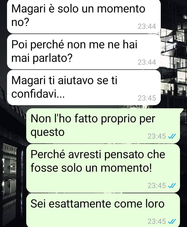
Task: Tap the 23:44 timestamp on 'Magari è solo un momento'
Action: (147, 26)
